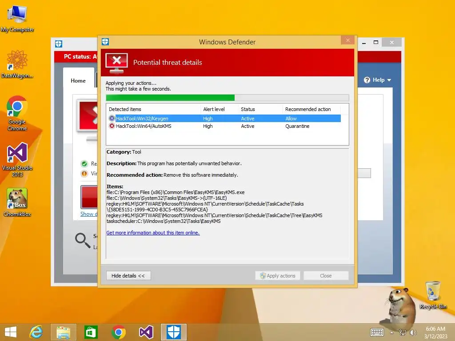Viewport: 455px width, 341px height.
Task: Click Show details link in Defender window
Action: (x=89, y=214)
